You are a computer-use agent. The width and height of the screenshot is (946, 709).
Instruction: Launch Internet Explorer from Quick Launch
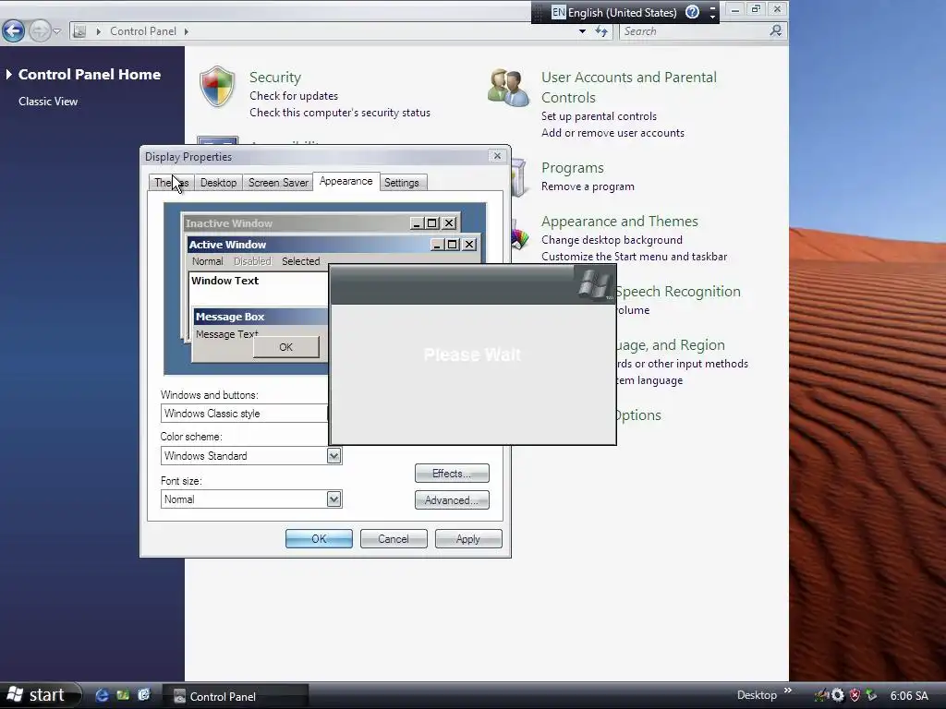point(102,695)
